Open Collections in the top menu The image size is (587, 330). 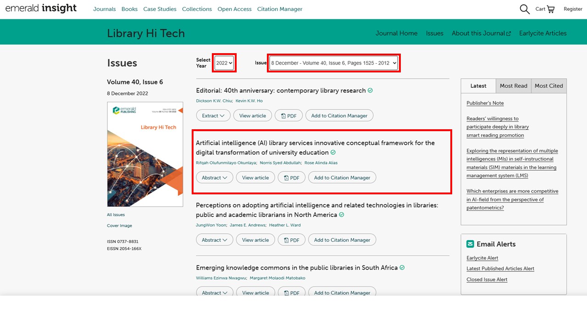(197, 9)
